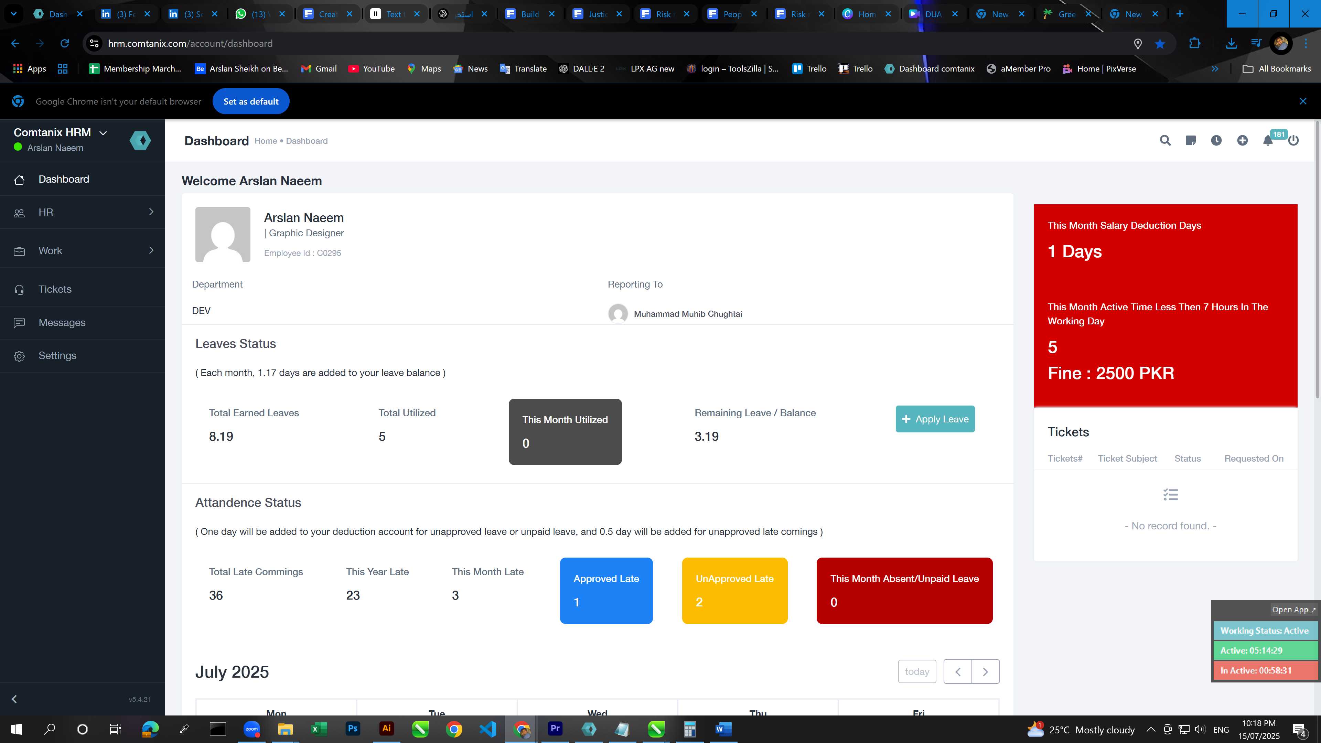1321x743 pixels.
Task: Go to next month in calendar
Action: click(985, 671)
